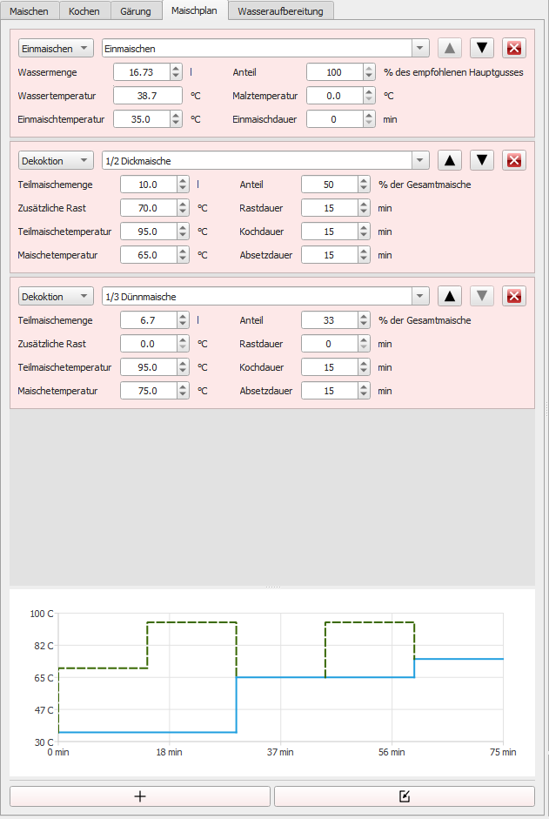Move 1/2 Dickmaische step down
This screenshot has height=819, width=549.
point(482,160)
